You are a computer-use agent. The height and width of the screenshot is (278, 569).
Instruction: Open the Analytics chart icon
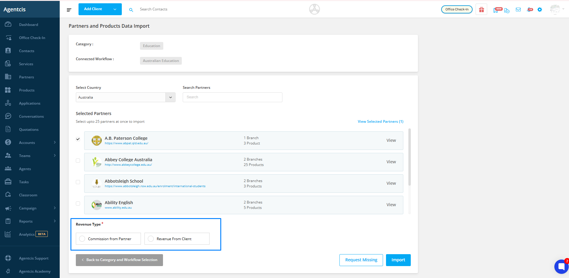8,234
